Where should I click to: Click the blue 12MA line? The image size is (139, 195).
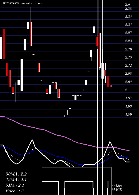click(64, 158)
